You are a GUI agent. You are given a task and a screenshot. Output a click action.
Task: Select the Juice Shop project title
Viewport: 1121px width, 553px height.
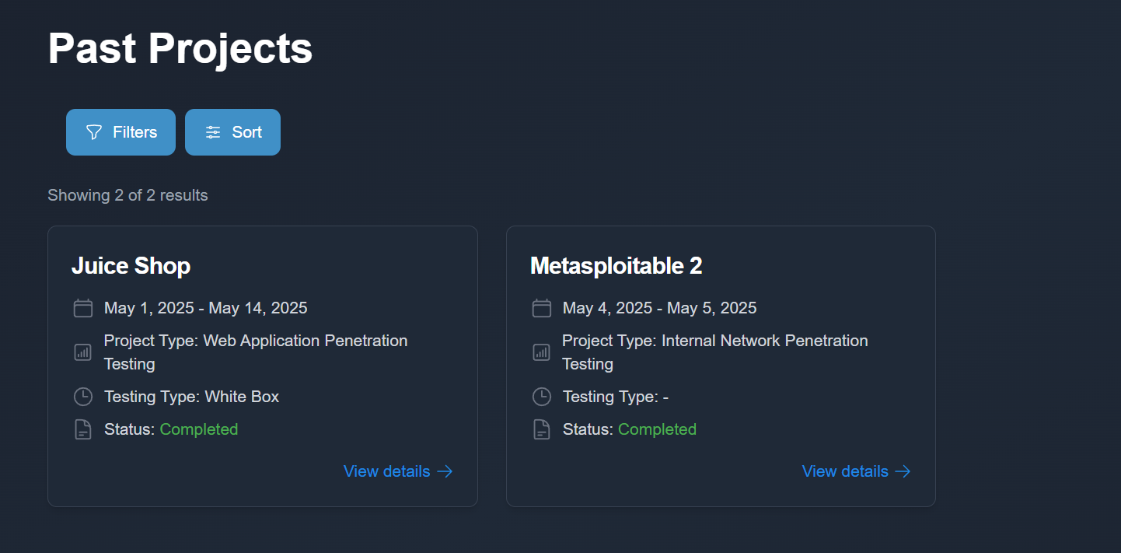131,266
